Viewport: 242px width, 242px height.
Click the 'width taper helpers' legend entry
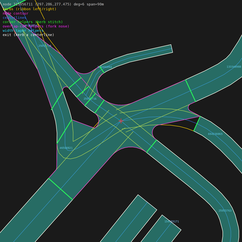point(23,30)
